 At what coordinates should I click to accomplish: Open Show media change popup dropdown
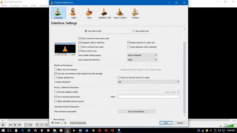[x=142, y=55]
